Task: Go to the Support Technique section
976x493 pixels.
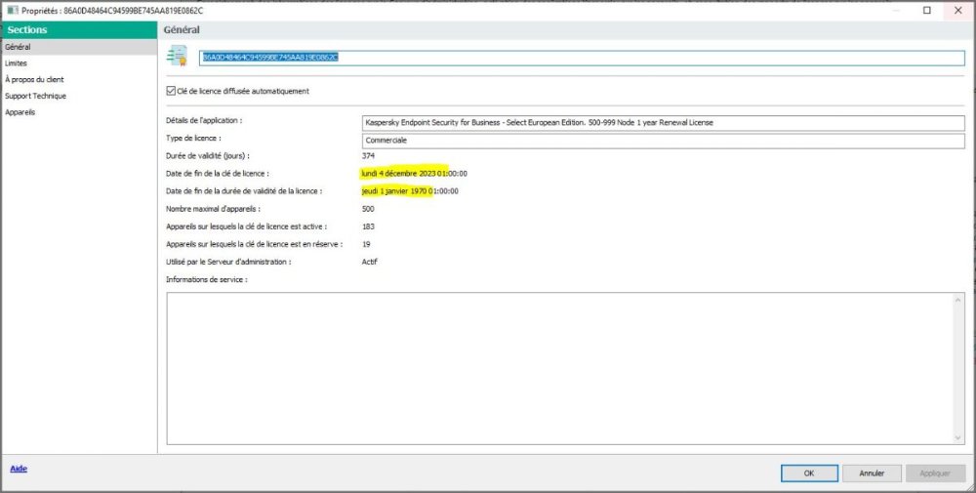Action: pyautogui.click(x=35, y=96)
